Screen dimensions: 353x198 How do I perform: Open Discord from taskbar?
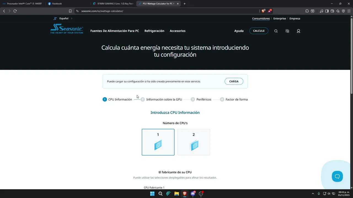click(193, 194)
